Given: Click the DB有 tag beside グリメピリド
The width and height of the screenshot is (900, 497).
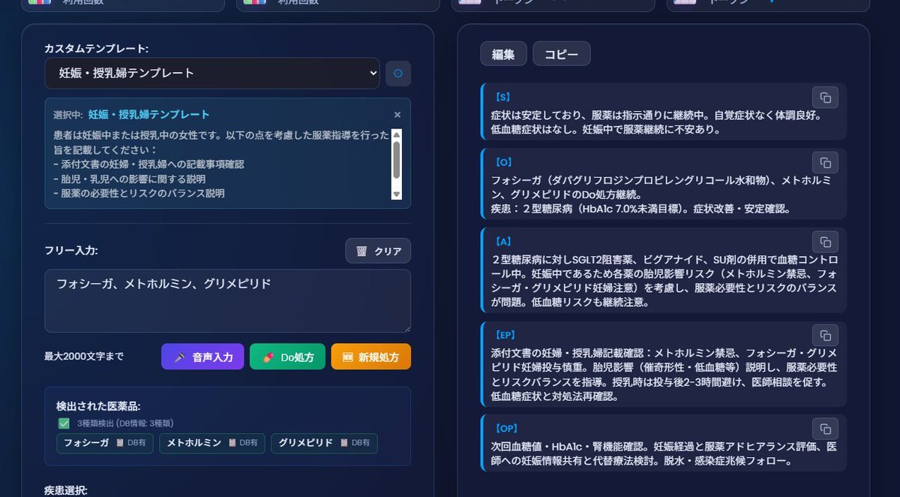Looking at the screenshot, I should tap(354, 443).
